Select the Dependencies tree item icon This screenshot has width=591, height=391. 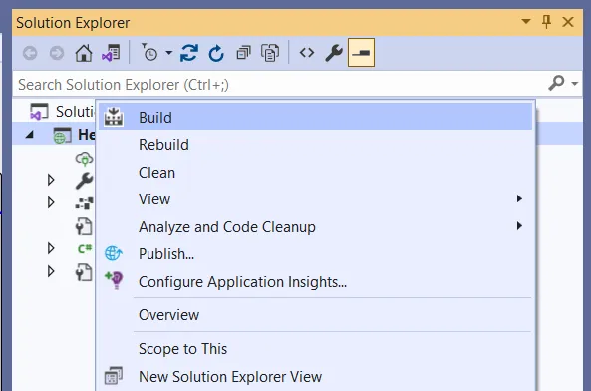(84, 203)
